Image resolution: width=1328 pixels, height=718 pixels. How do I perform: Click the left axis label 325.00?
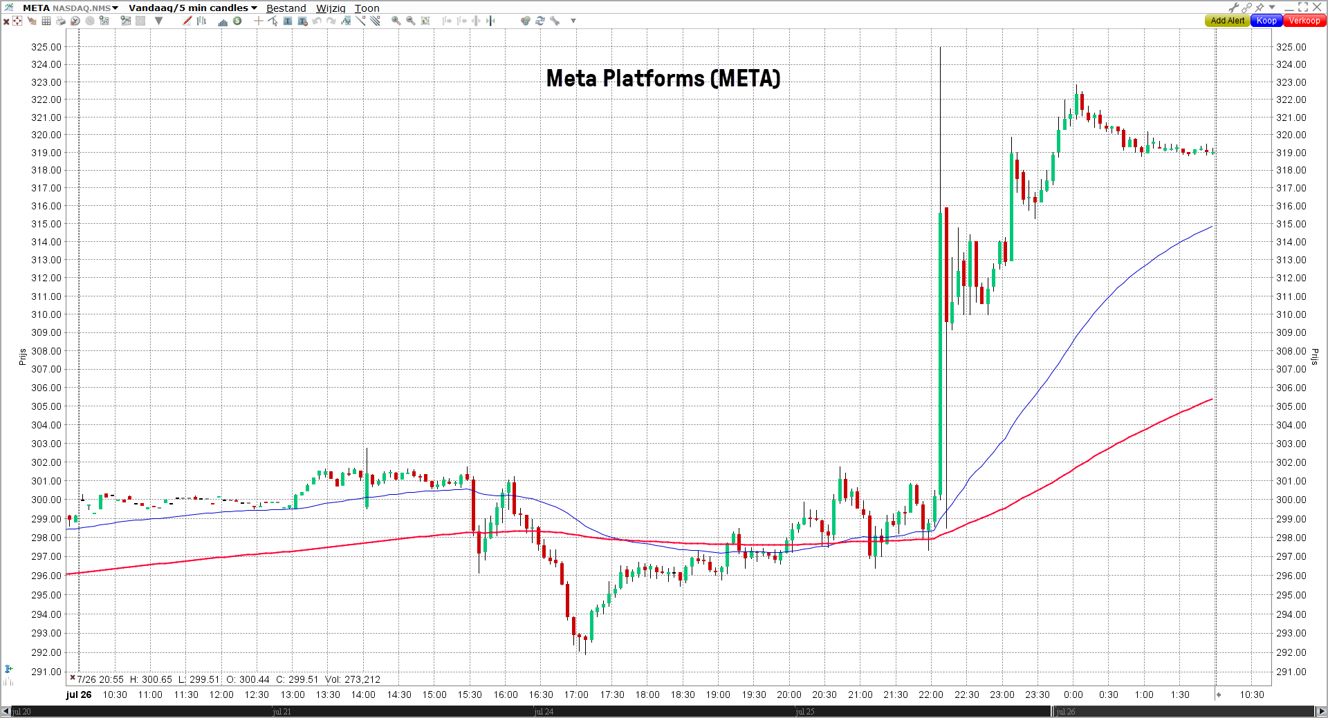click(46, 47)
